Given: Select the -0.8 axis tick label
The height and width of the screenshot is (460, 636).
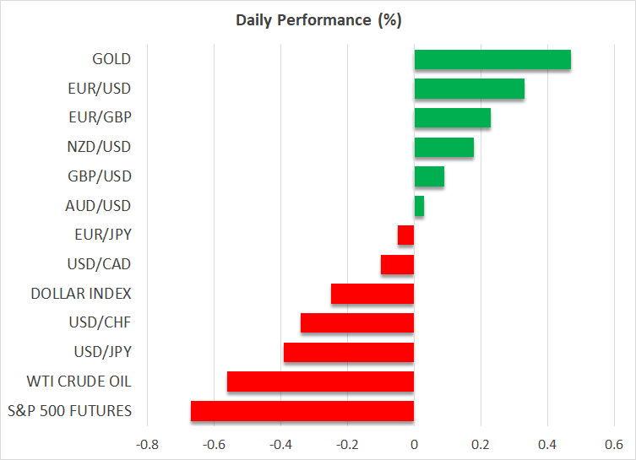Looking at the screenshot, I should pyautogui.click(x=147, y=444).
